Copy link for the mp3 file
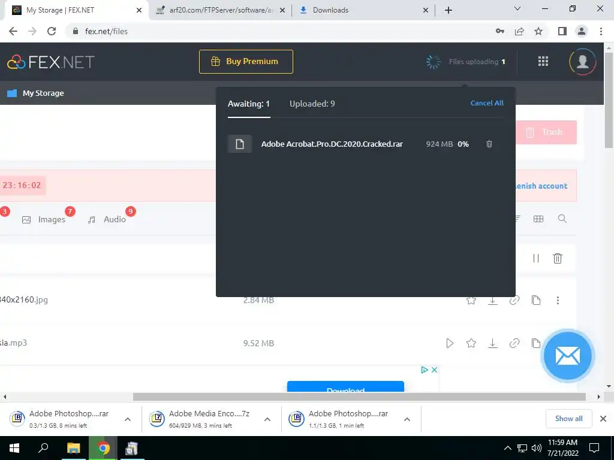This screenshot has height=460, width=614. (x=514, y=343)
